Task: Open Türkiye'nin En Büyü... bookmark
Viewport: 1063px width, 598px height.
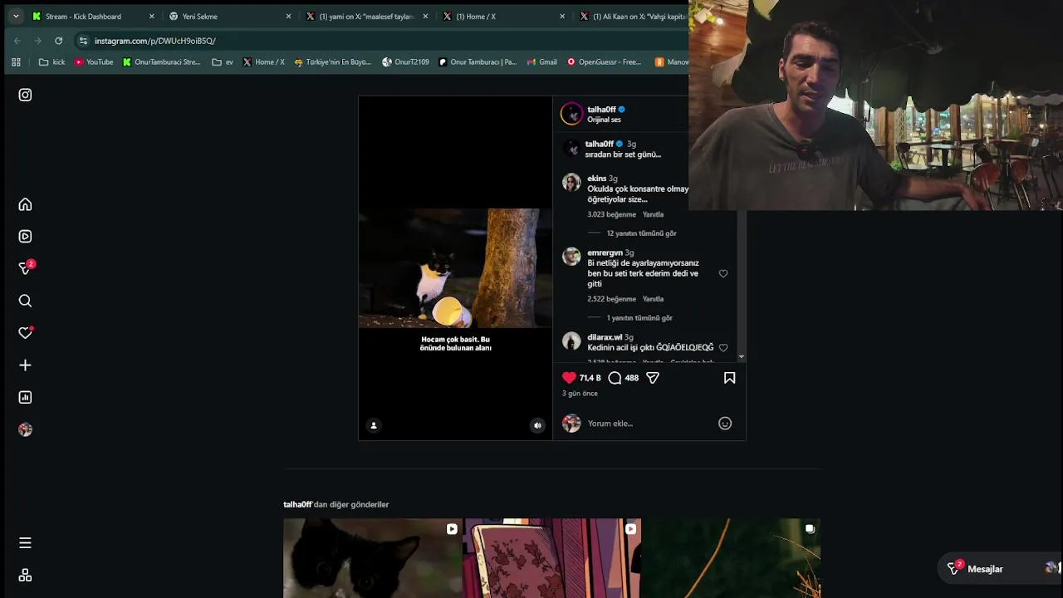Action: [x=332, y=62]
